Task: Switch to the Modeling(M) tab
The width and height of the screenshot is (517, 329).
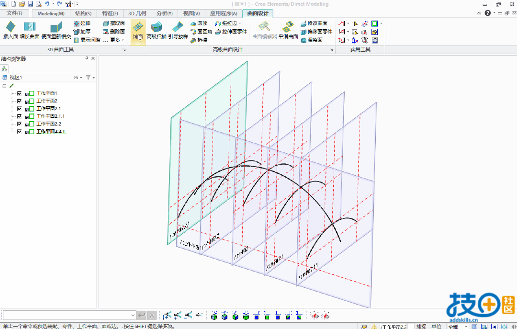Action: [x=51, y=13]
